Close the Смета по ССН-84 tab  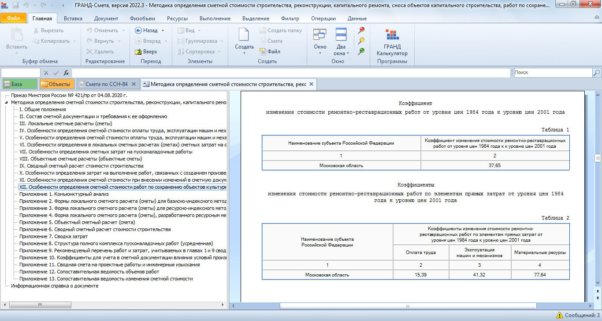pos(134,84)
